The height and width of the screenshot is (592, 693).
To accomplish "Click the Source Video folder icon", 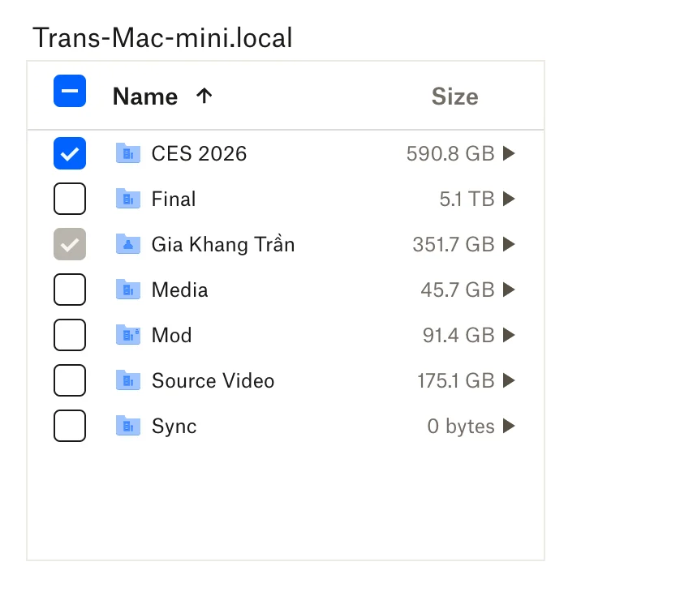I will (x=128, y=380).
